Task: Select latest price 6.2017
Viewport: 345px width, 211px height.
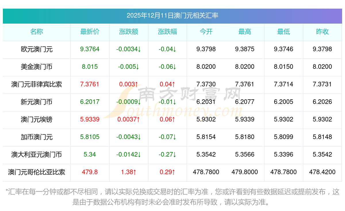Action: click(x=90, y=102)
